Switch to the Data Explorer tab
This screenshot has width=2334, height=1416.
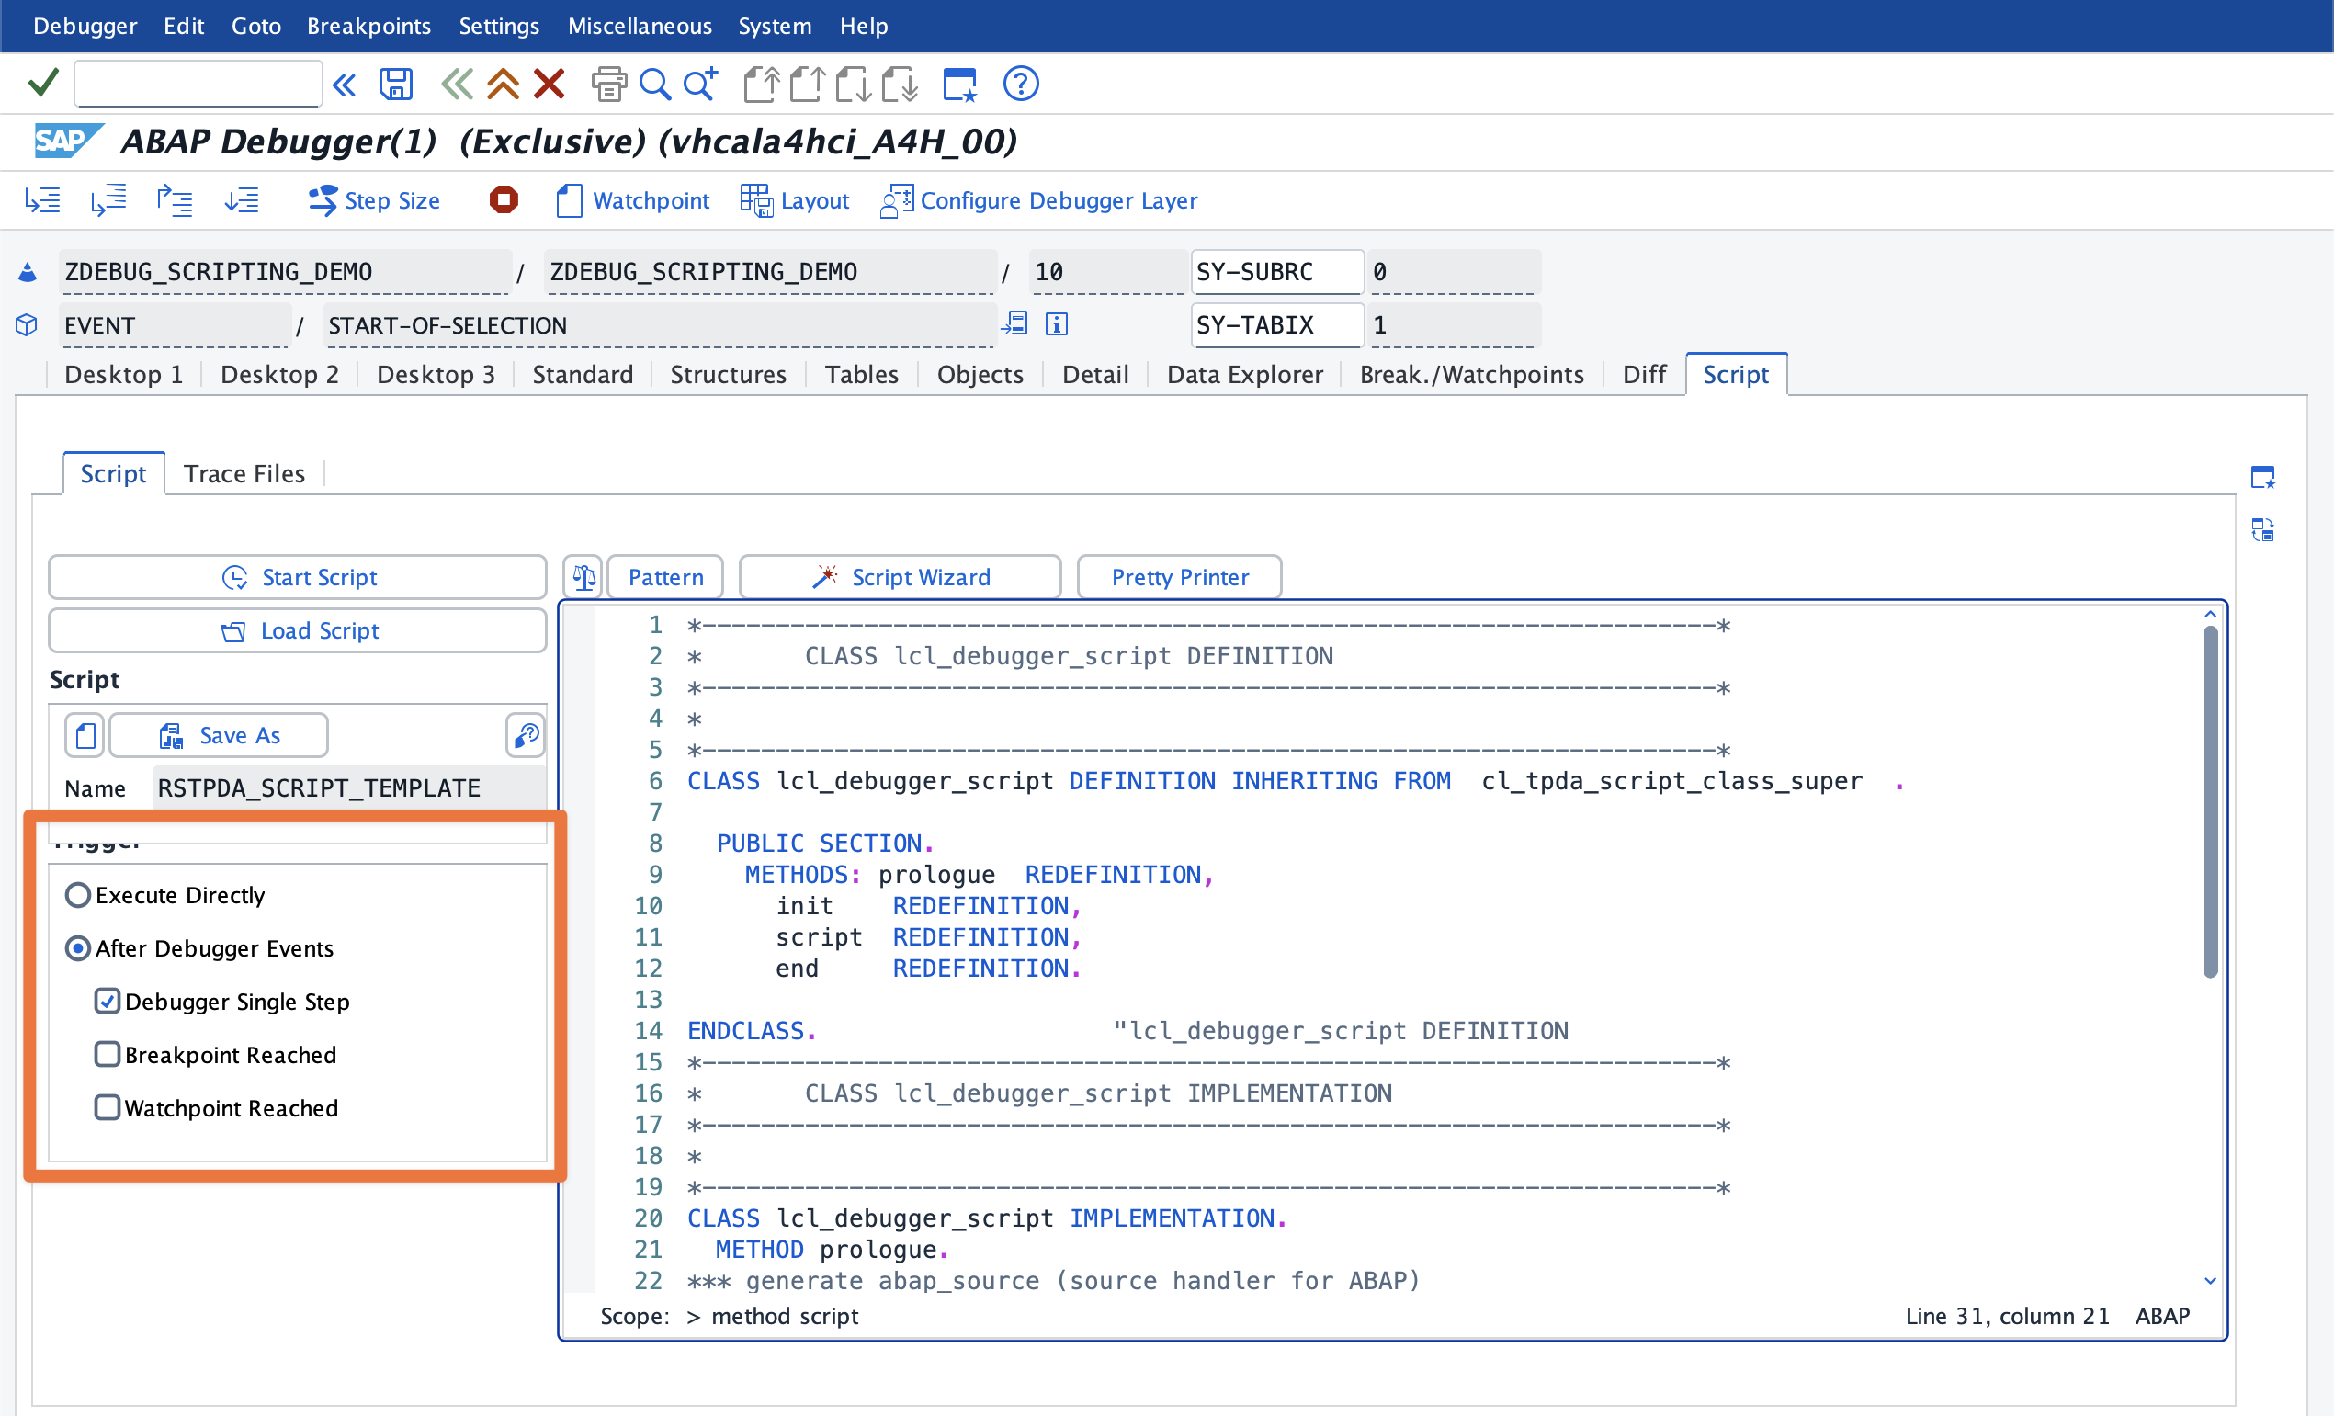point(1245,374)
